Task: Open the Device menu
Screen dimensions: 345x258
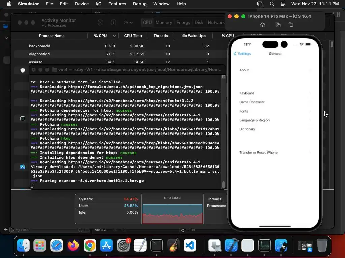Action: click(x=82, y=4)
